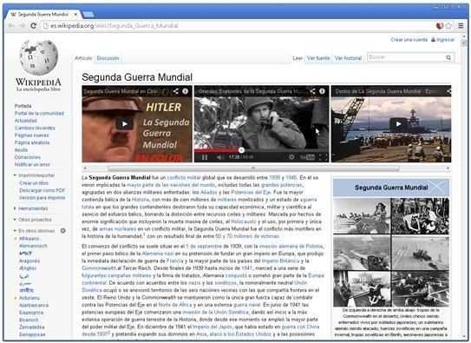The width and height of the screenshot is (471, 343).
Task: Collapse the Otros proyectos section
Action: pyautogui.click(x=15, y=220)
